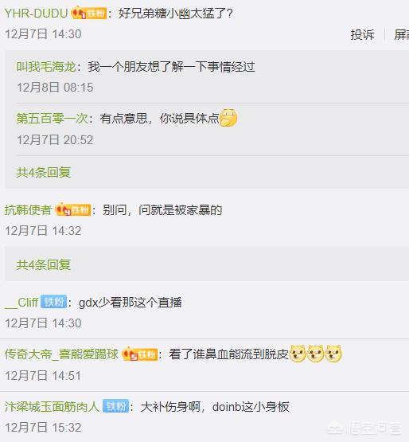
Task: Click 投诉 to report the comment
Action: 362,35
